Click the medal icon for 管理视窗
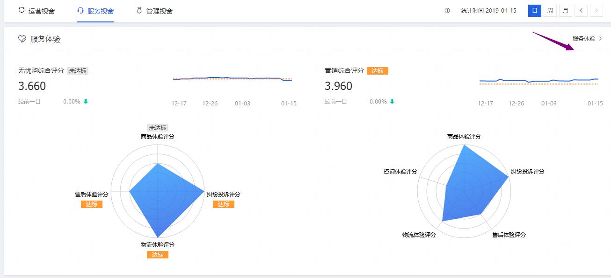The width and height of the screenshot is (611, 278). tap(139, 10)
